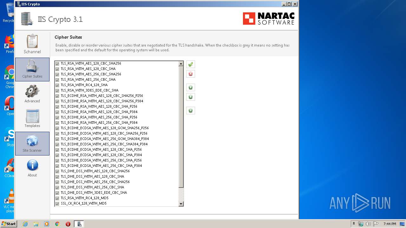The height and width of the screenshot is (228, 406).
Task: Toggle TLS_ECDHE_ECDSA_WITH_AES_128_GCM_SHA256_P256 checkbox
Action: coord(57,128)
